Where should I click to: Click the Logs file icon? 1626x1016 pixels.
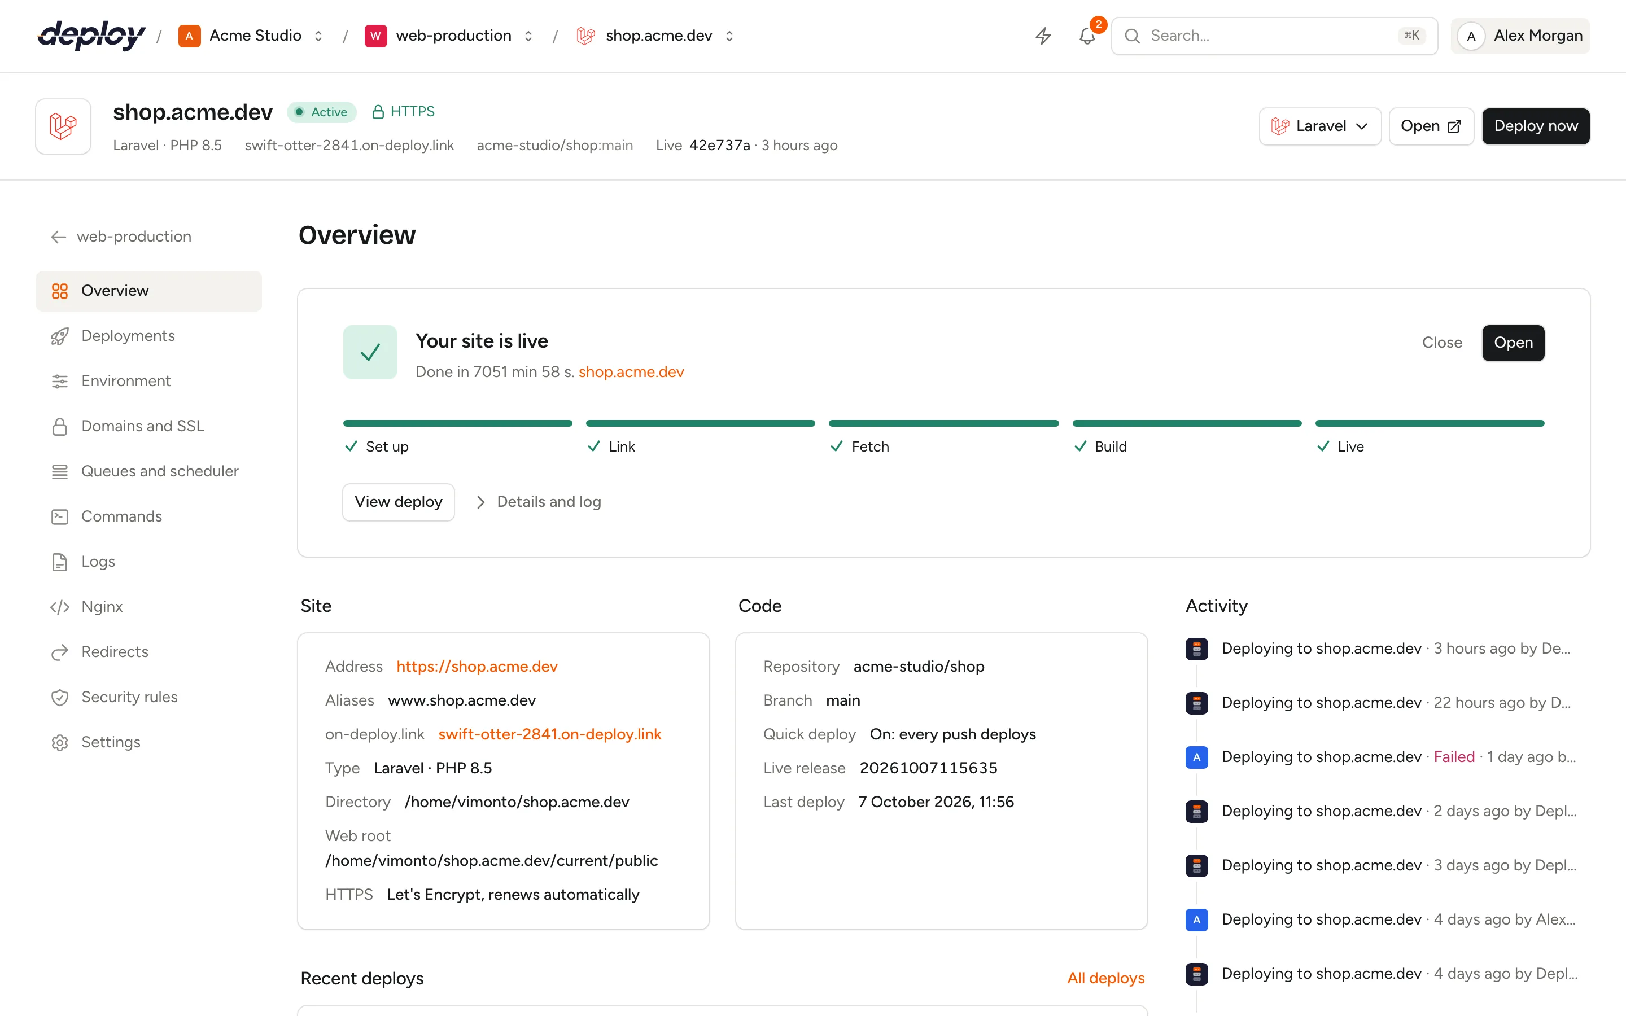click(60, 562)
